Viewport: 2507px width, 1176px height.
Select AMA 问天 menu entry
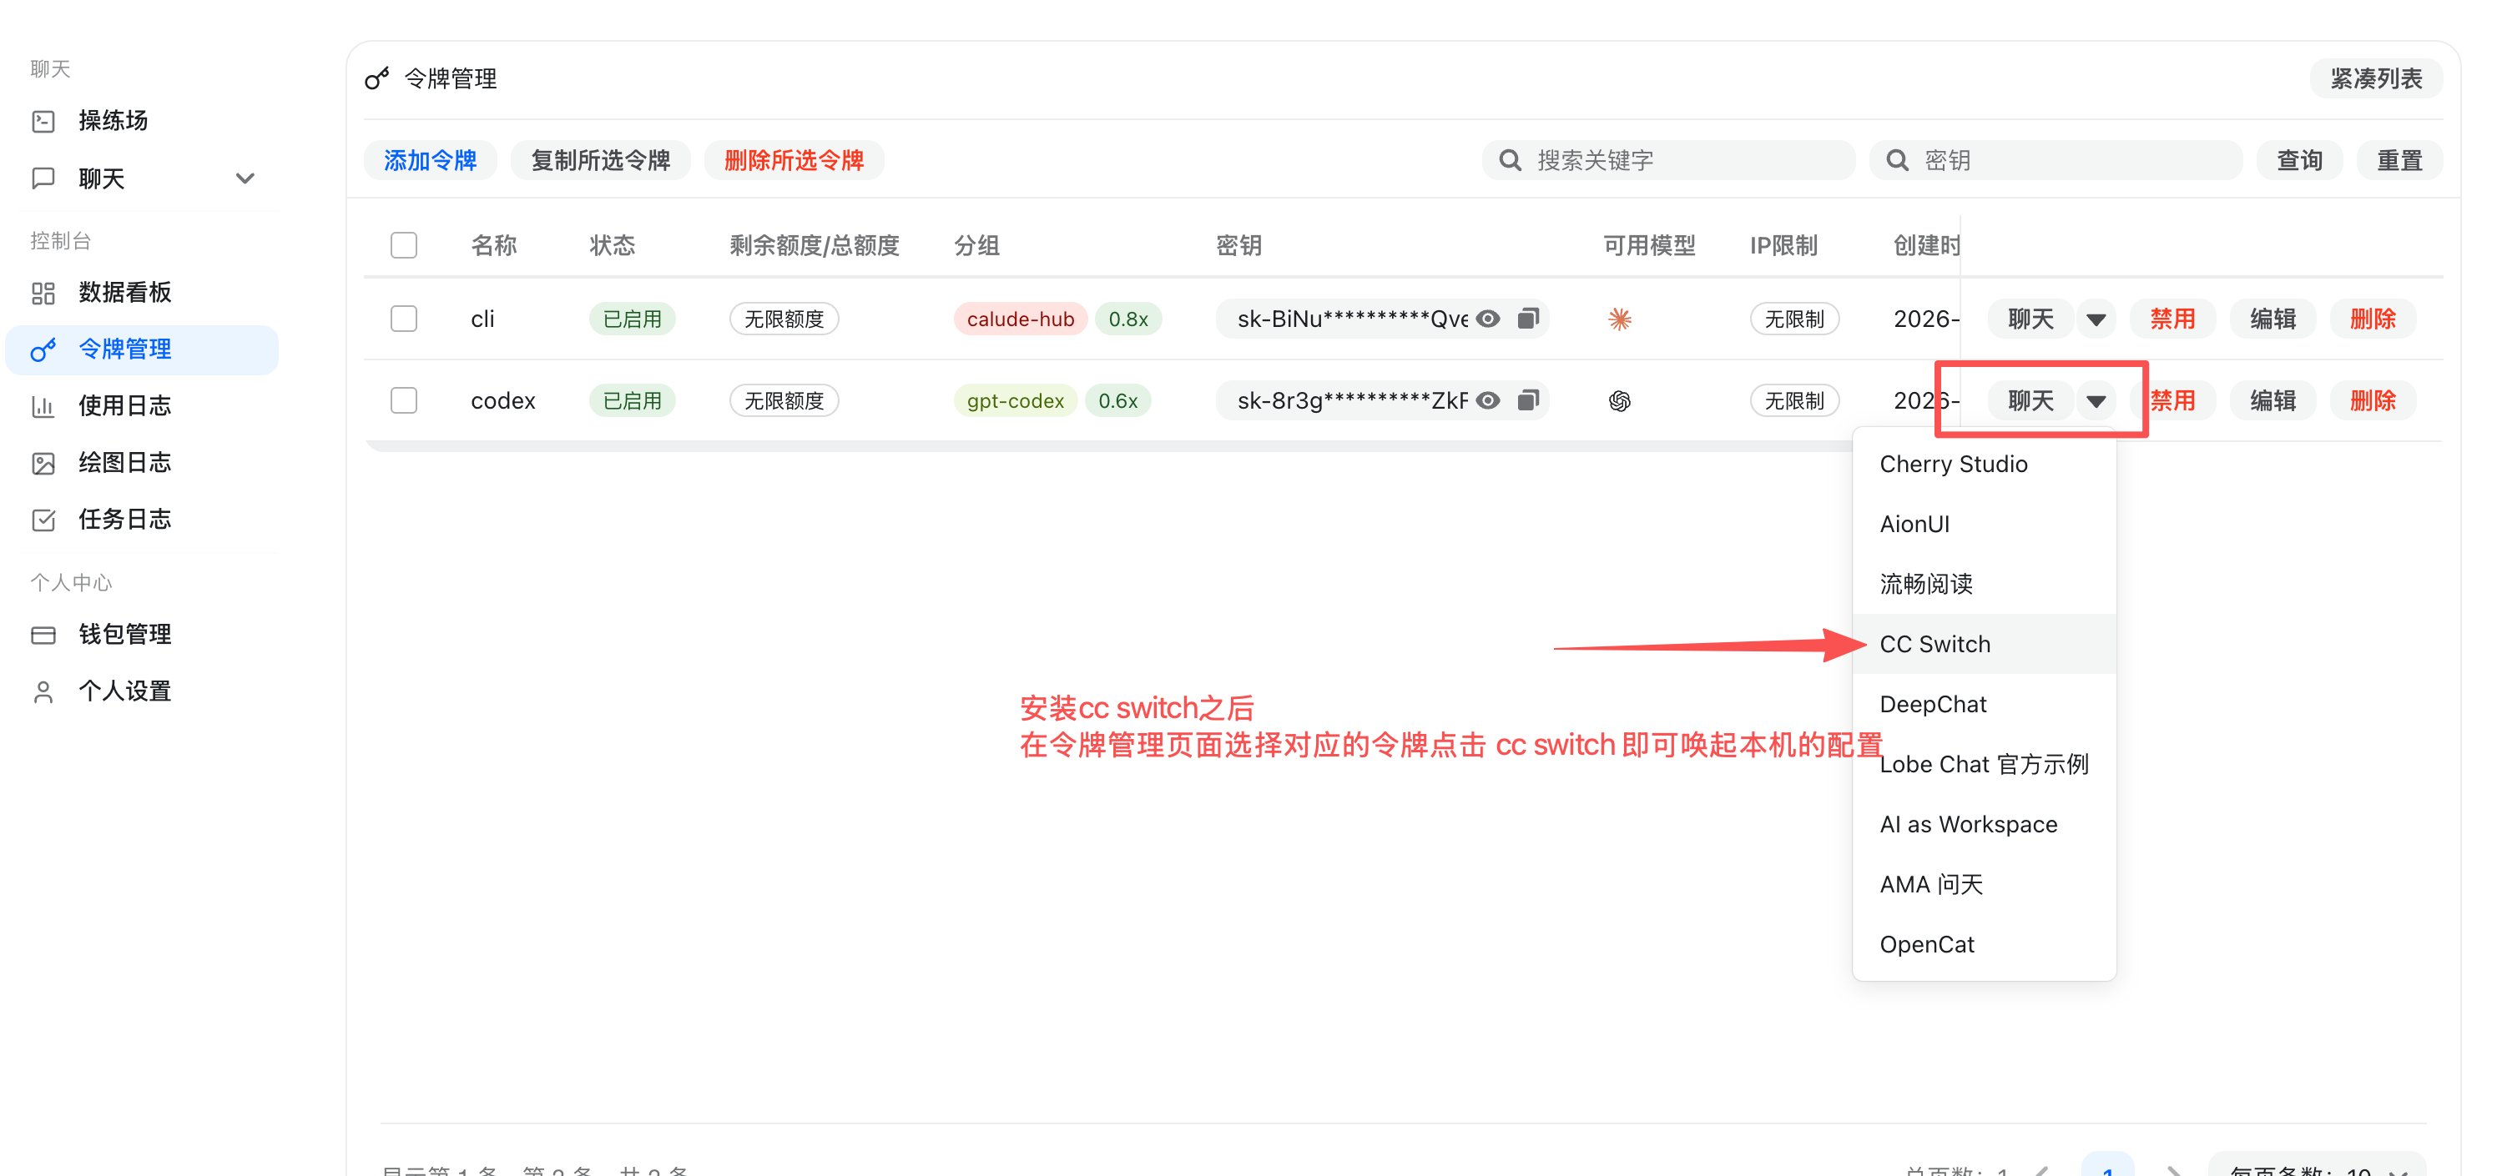click(1984, 884)
